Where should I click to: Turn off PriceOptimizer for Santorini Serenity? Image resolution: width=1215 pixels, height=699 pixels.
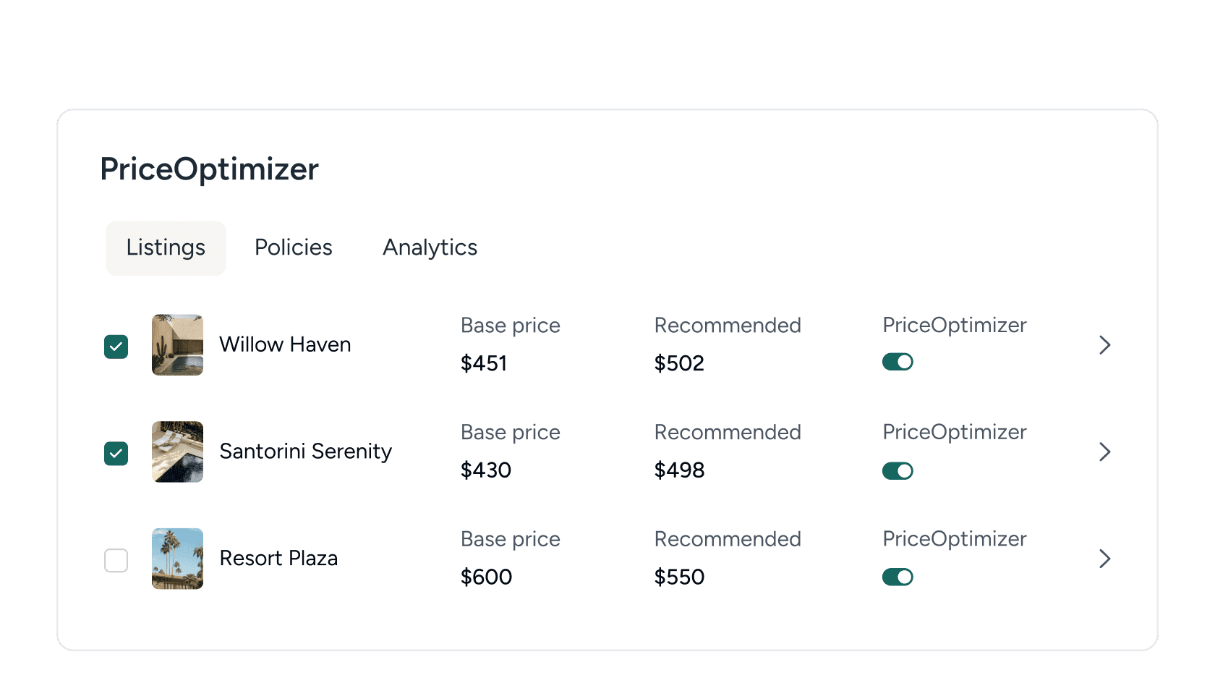pos(898,470)
